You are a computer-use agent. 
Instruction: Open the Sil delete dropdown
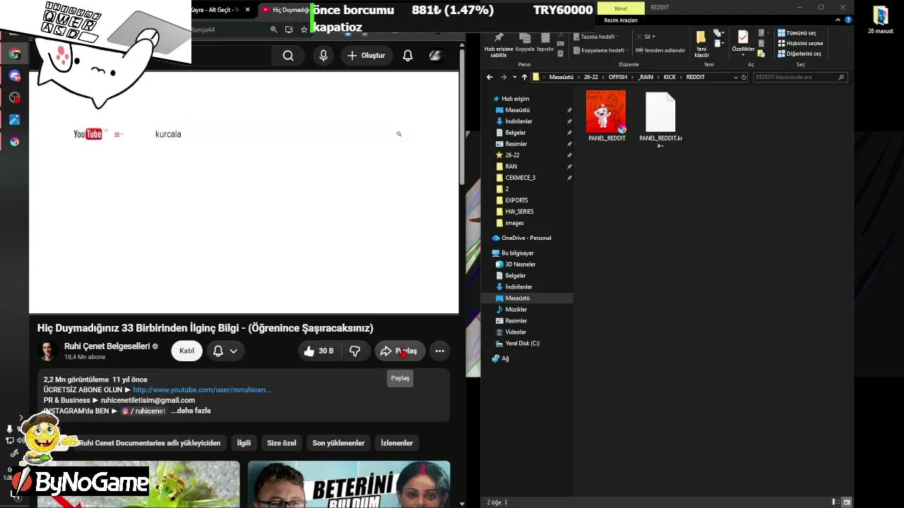click(x=646, y=37)
